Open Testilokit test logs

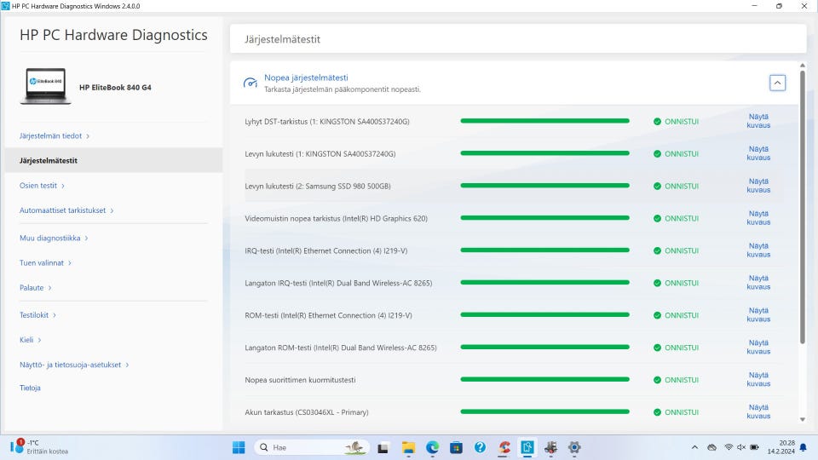tap(34, 315)
